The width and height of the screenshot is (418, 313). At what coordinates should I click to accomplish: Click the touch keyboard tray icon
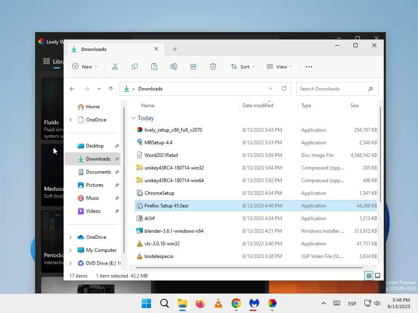[x=337, y=303]
